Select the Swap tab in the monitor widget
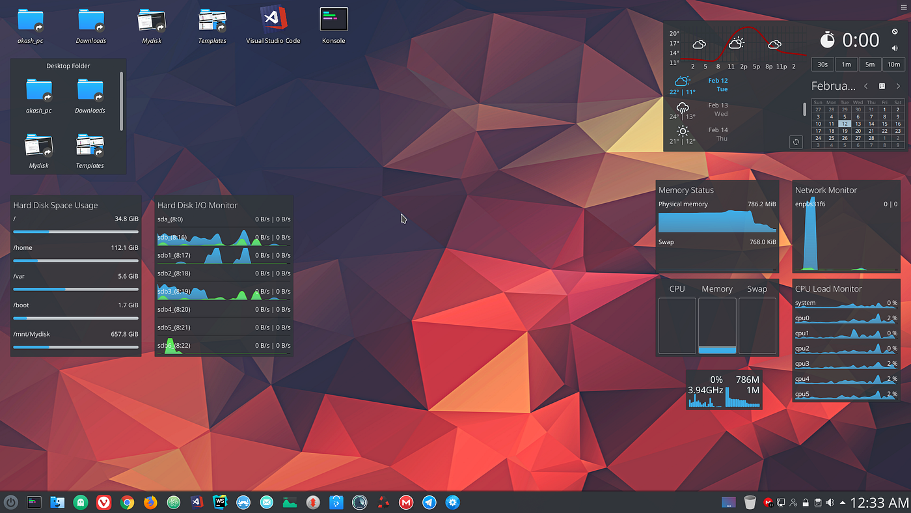This screenshot has height=513, width=911. [757, 288]
